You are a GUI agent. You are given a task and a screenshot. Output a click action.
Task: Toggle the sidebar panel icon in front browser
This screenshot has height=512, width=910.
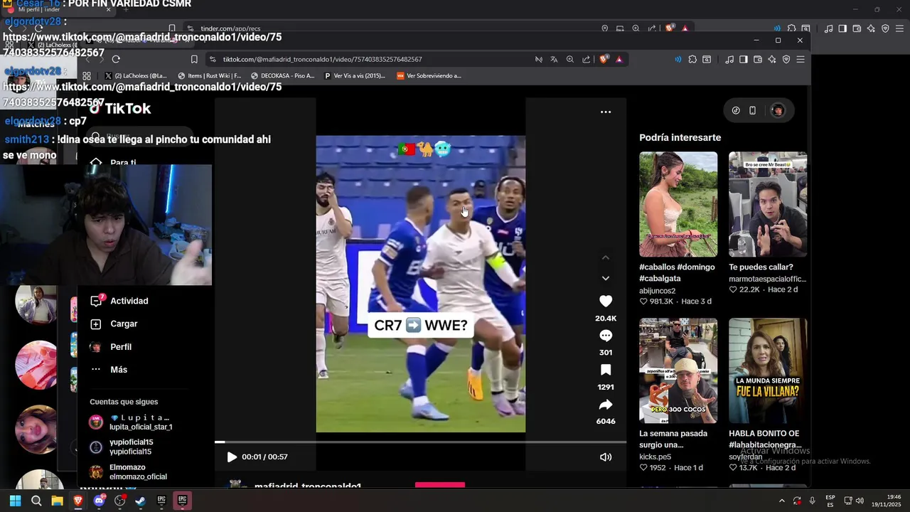pos(743,60)
